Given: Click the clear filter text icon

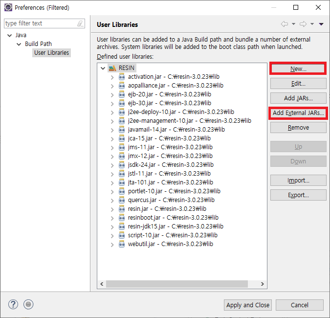Looking at the screenshot, I should pos(80,23).
